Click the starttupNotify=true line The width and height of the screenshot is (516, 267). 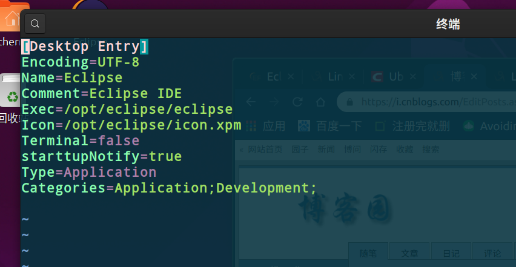102,157
